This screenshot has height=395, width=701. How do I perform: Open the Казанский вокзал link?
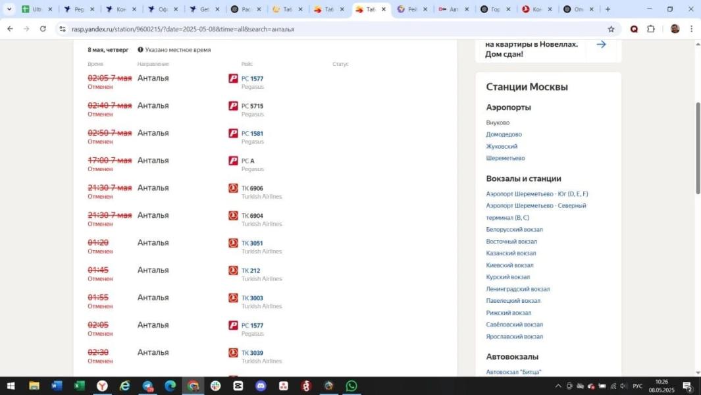[511, 253]
